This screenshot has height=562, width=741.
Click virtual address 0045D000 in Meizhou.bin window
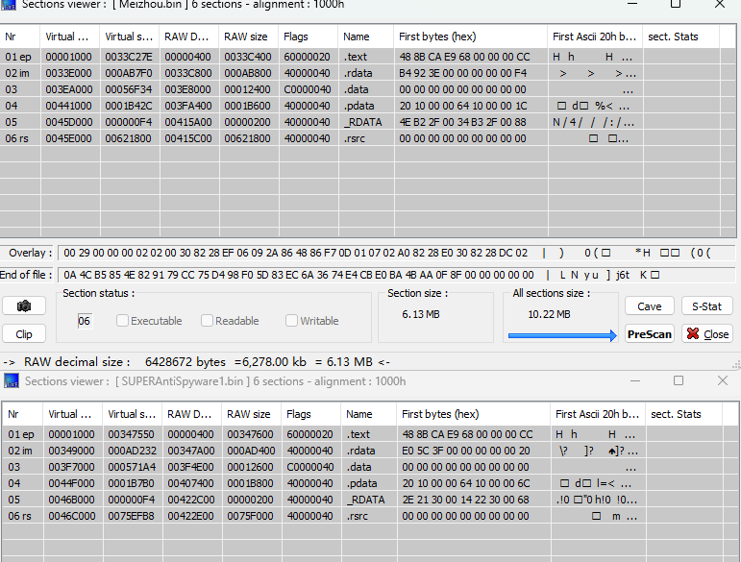tap(69, 122)
